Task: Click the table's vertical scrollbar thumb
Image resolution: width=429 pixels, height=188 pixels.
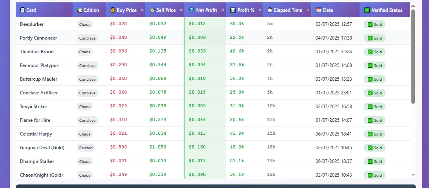Action: 413,56
